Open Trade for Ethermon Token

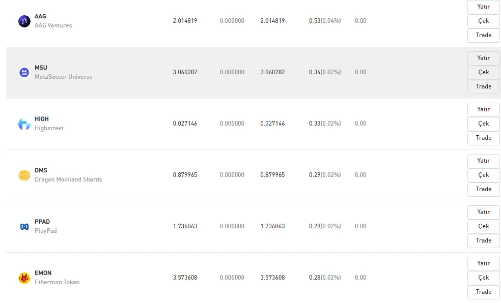tap(483, 292)
